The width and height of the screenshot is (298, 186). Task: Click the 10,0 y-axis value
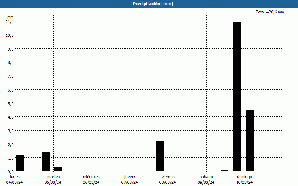pos(10,35)
